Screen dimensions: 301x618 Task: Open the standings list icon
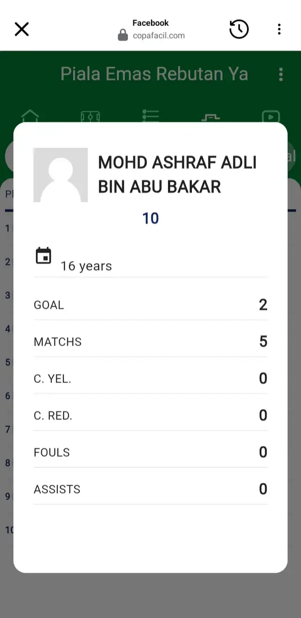150,114
